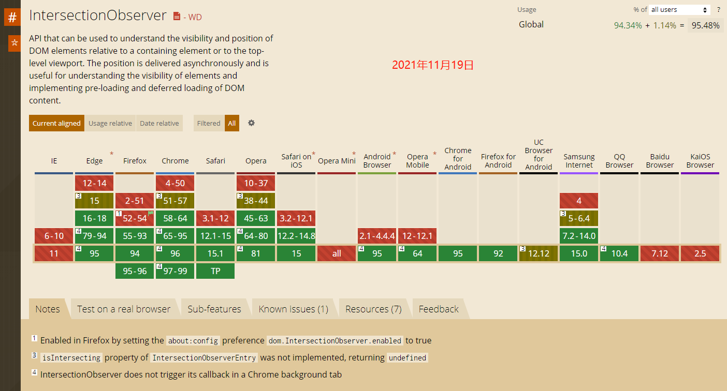Toggle Usage relative view mode
The width and height of the screenshot is (727, 391).
click(x=110, y=123)
